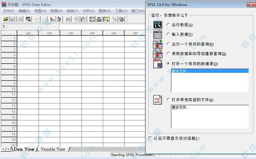Click the Insert Cases toolbar icon
Screen dimensions: 256x159
pos(76,19)
